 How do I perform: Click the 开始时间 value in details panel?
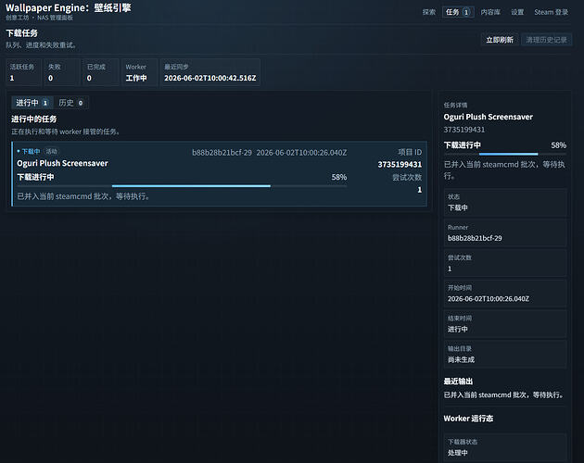pos(489,299)
